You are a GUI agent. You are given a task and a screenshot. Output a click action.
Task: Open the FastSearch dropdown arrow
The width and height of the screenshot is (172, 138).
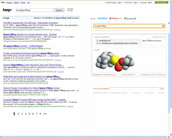137,3
